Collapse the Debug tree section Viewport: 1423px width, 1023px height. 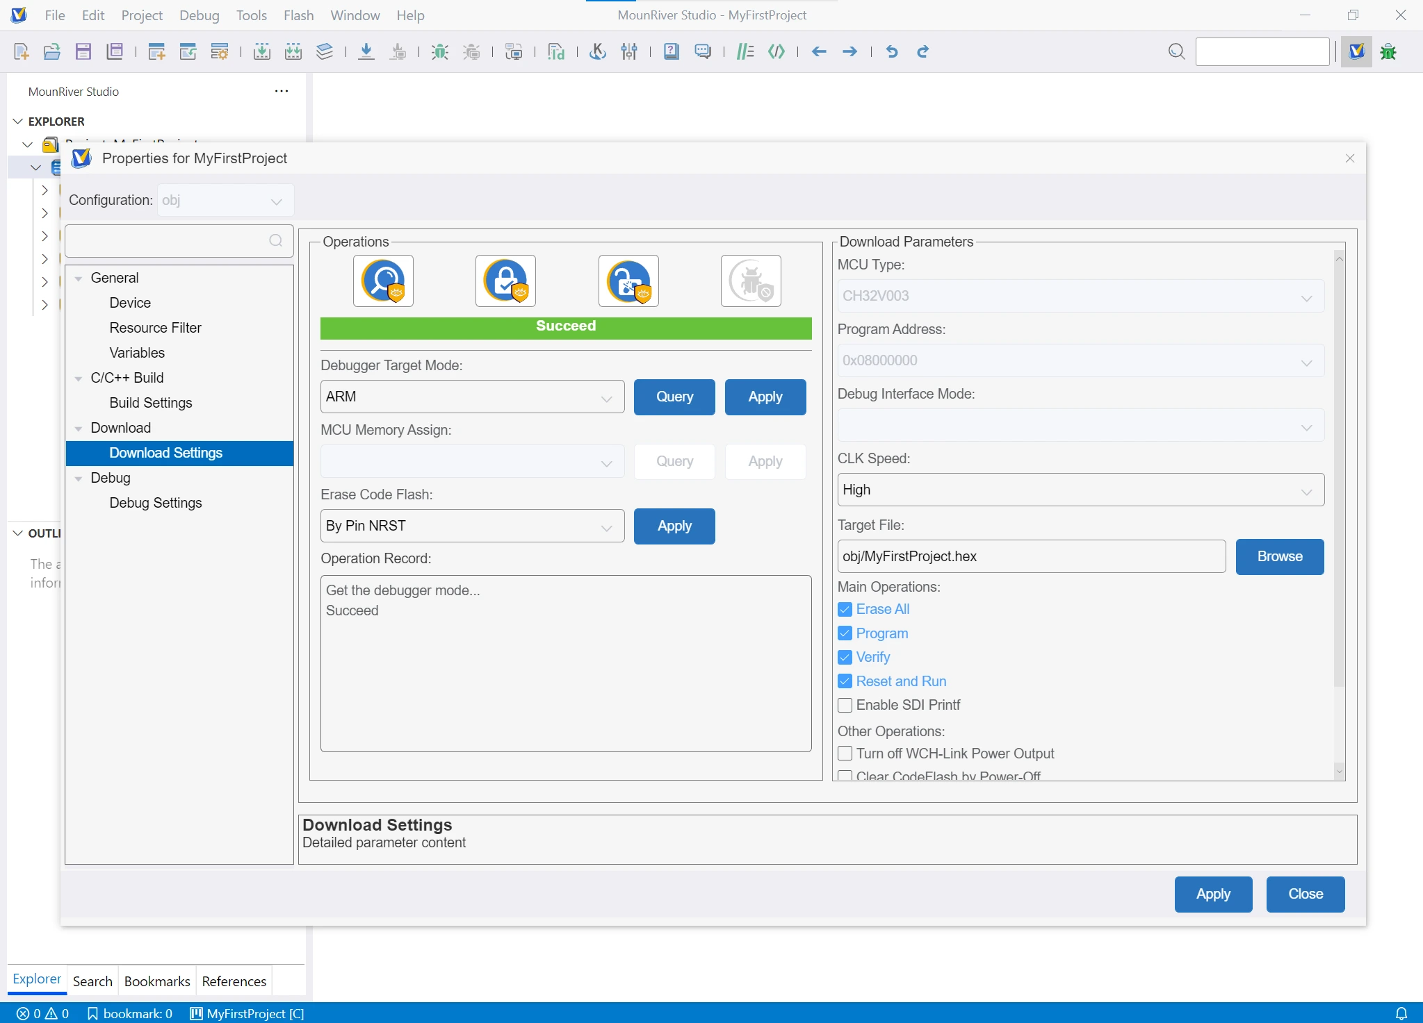pos(79,479)
